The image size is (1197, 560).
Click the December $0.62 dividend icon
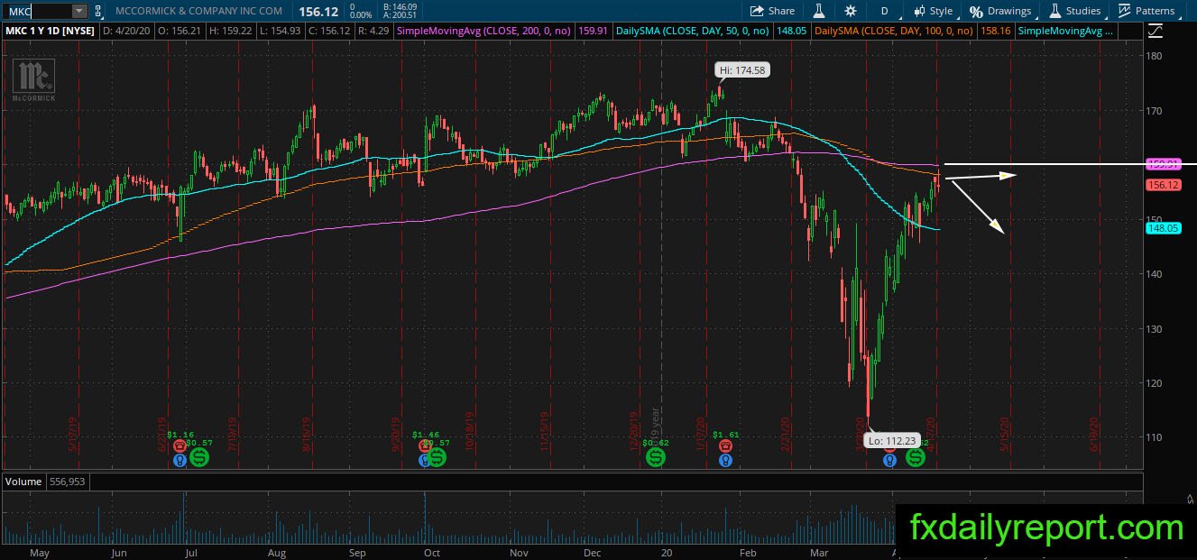coord(656,457)
